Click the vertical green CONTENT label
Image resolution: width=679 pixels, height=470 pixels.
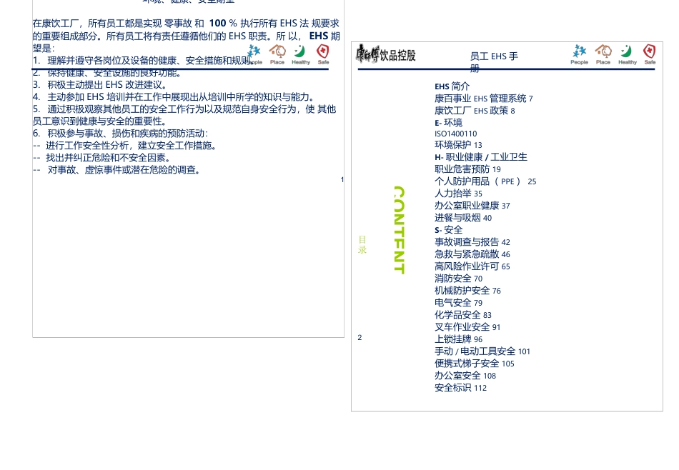point(400,230)
